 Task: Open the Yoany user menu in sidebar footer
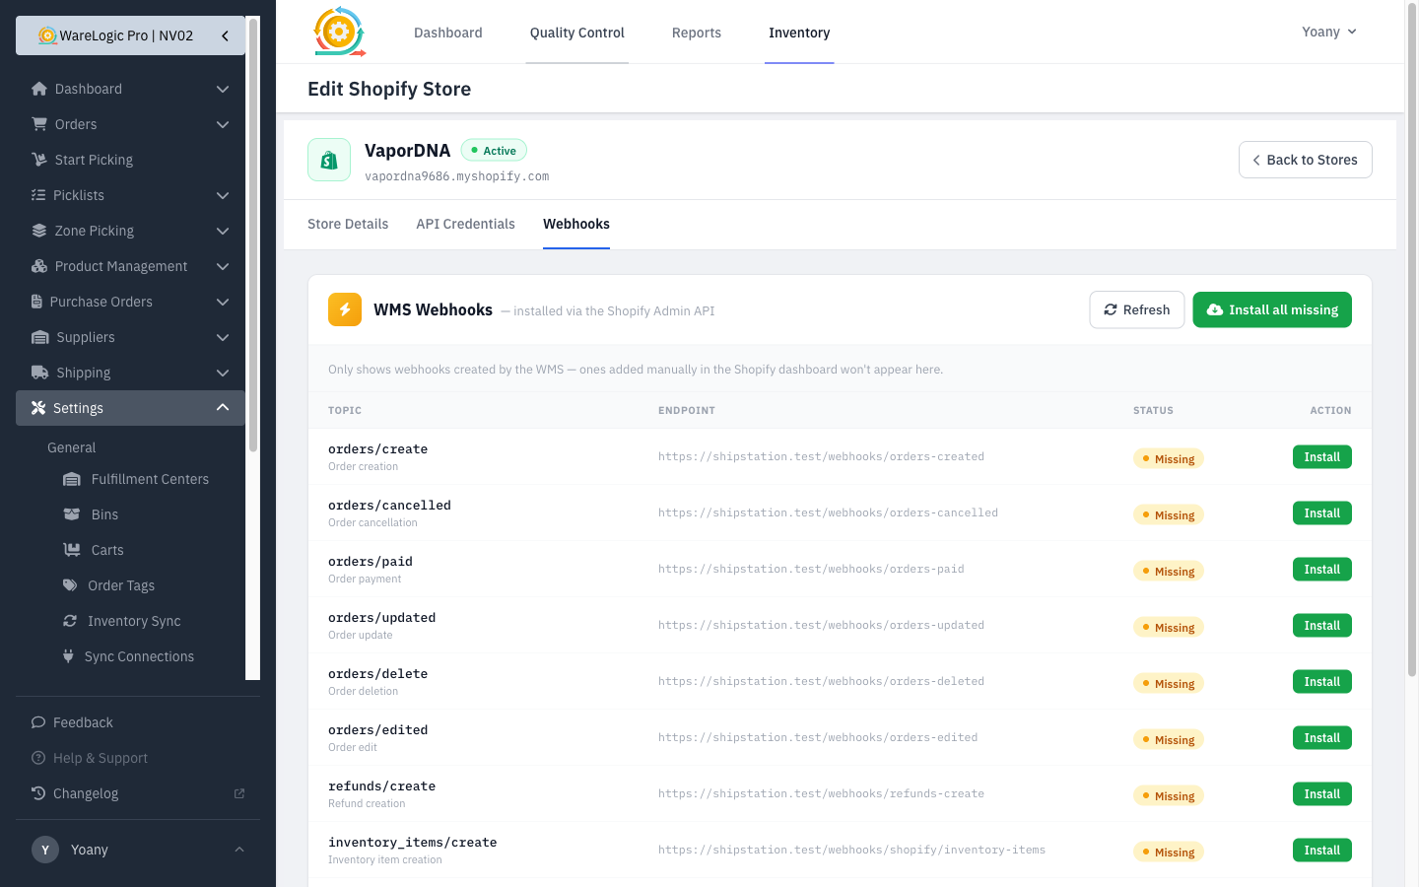coord(138,850)
